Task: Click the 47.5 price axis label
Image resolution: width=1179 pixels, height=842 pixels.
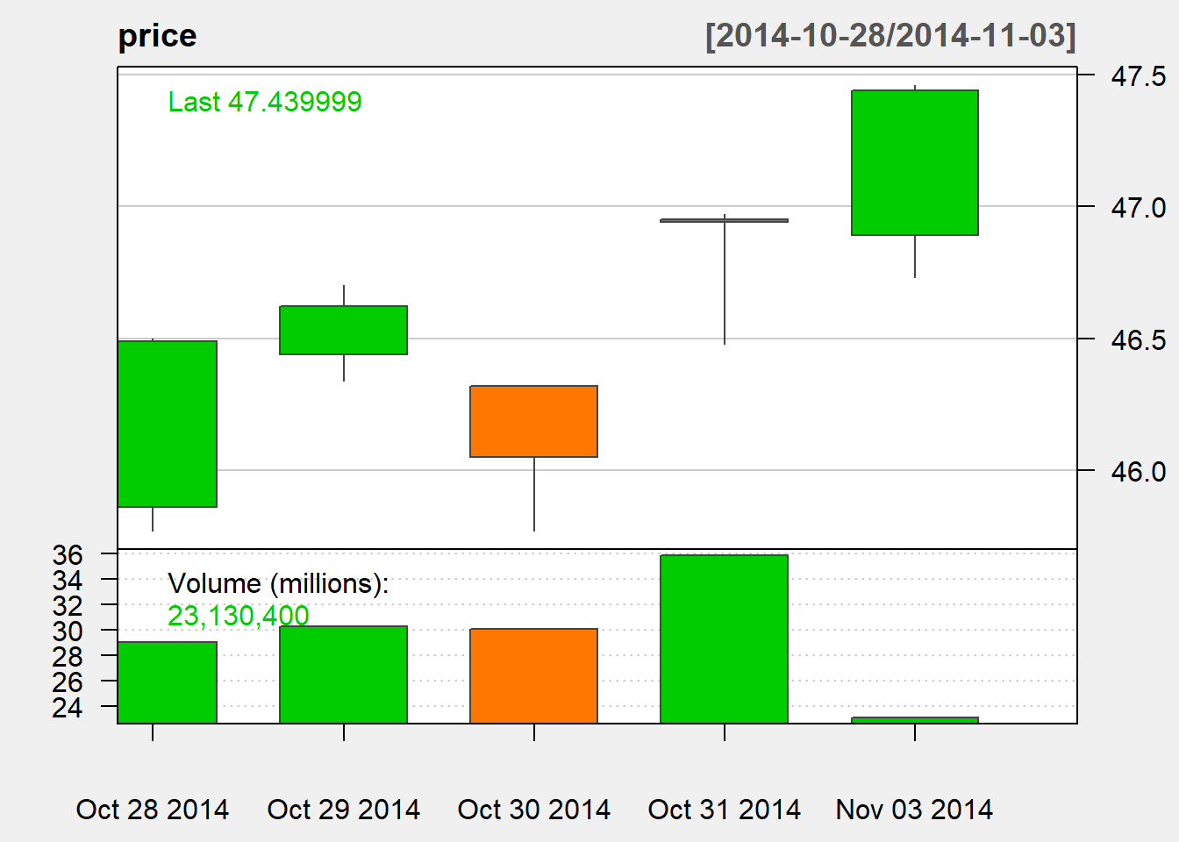Action: point(1138,76)
